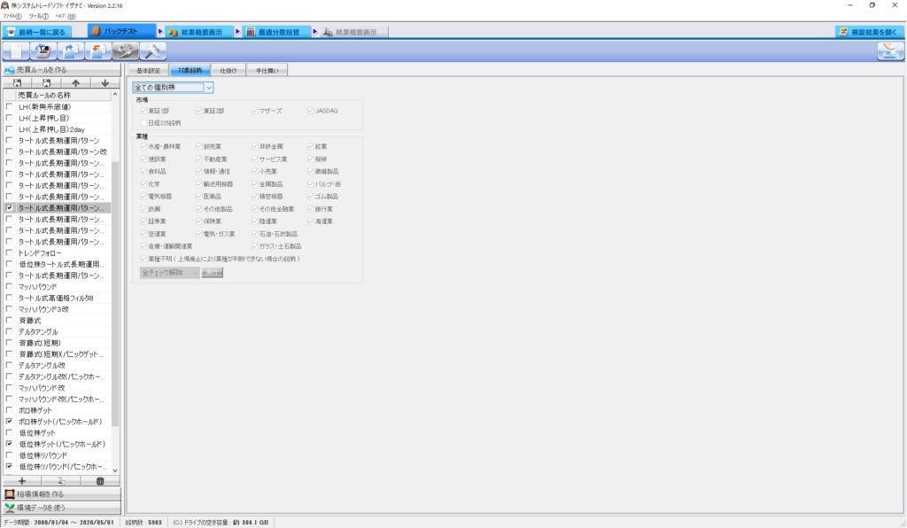Click the trash icon below rule list
The height and width of the screenshot is (528, 907).
(99, 480)
